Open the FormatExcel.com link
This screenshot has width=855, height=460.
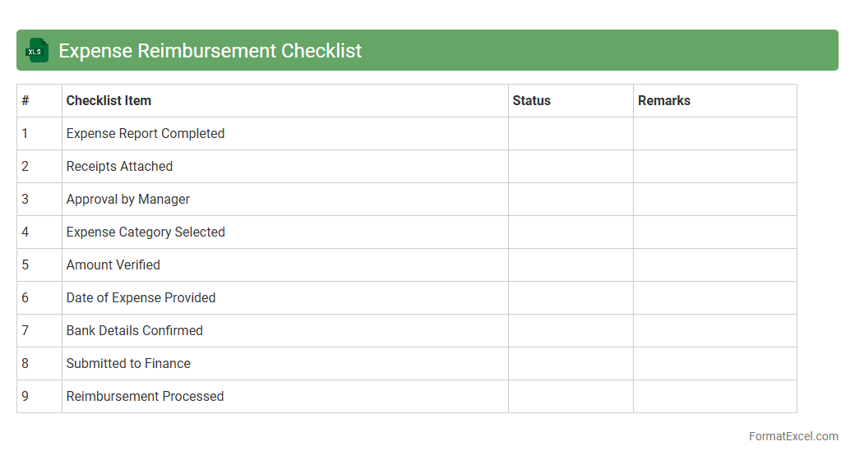(793, 436)
